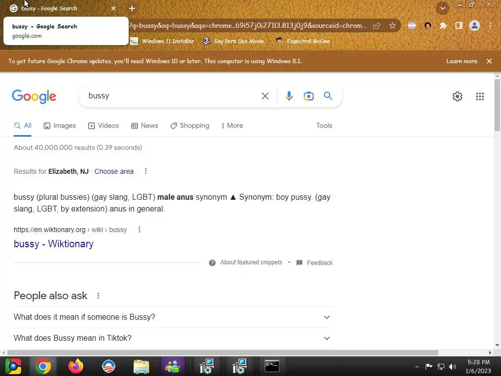Click the vertical scrollbar thumb
Image resolution: width=501 pixels, height=376 pixels.
coord(497,105)
